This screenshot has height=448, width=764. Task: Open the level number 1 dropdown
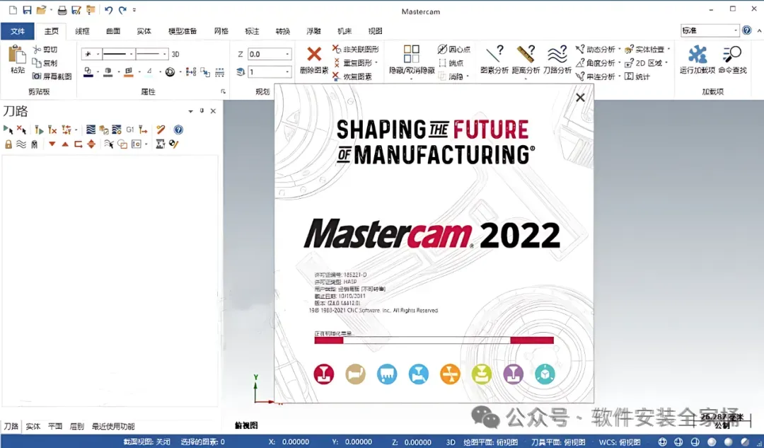(x=287, y=72)
